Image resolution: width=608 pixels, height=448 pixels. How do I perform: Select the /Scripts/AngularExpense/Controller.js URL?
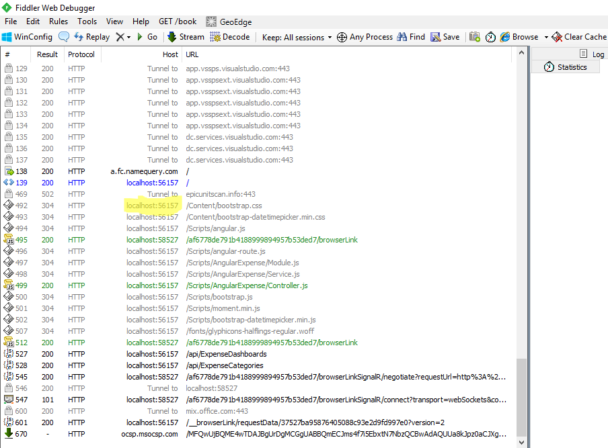point(247,285)
